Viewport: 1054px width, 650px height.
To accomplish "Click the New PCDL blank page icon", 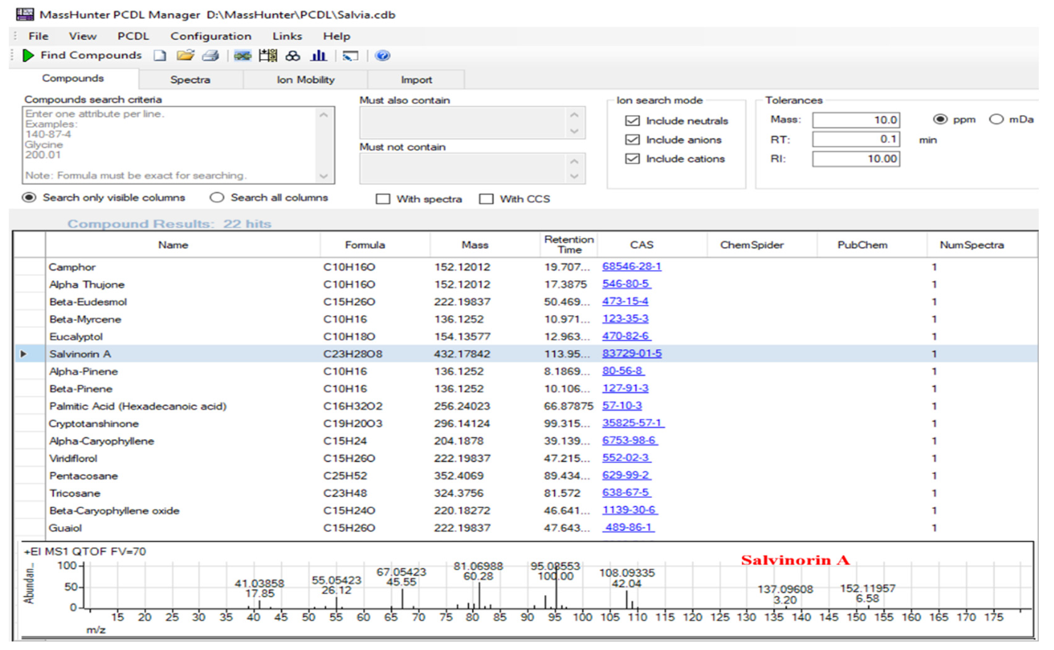I will pos(160,56).
